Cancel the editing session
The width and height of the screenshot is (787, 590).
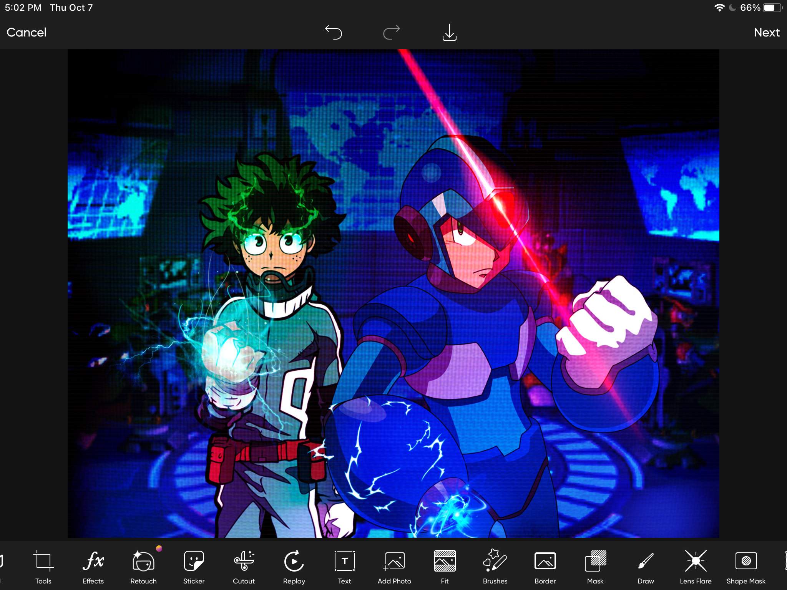point(27,32)
